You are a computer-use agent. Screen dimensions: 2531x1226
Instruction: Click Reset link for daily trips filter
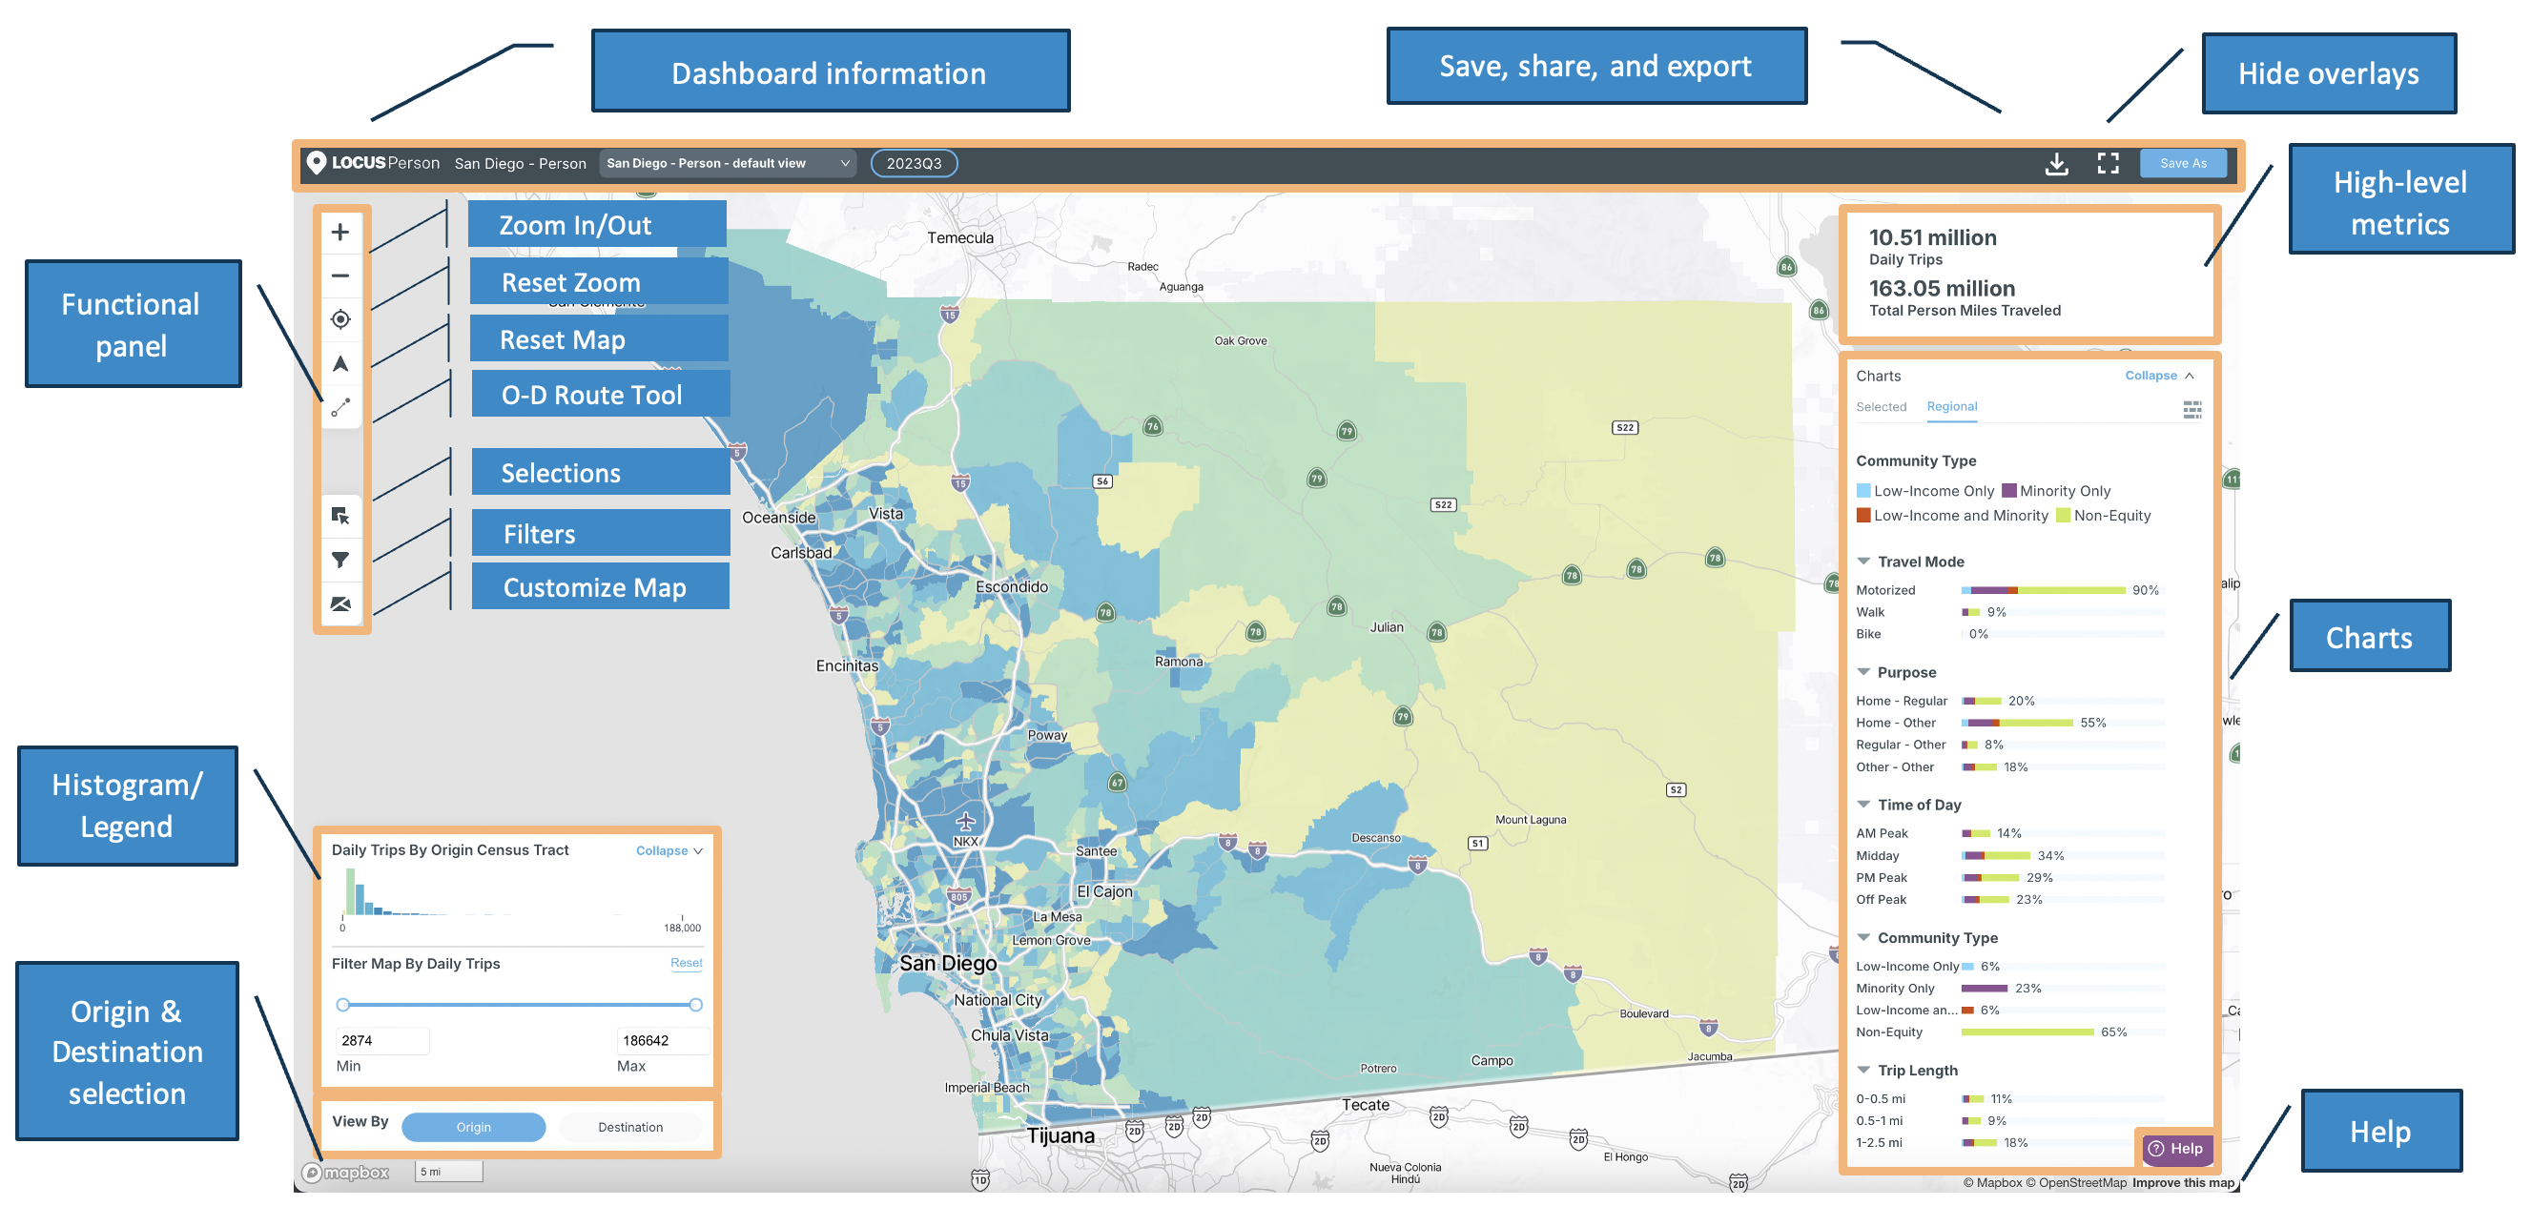[x=686, y=963]
